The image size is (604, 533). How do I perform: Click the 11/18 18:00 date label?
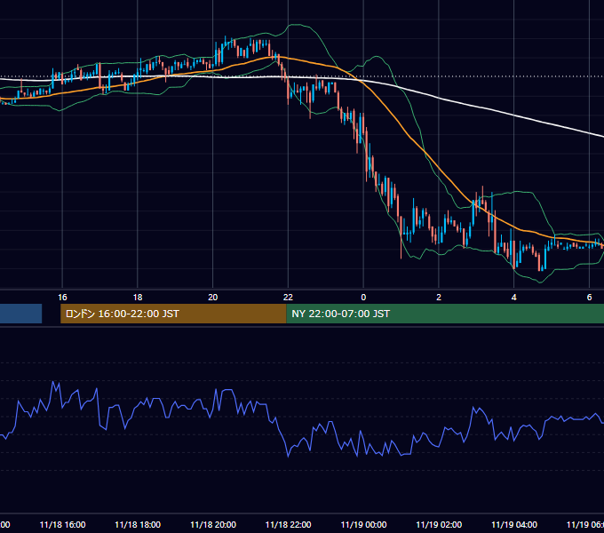(138, 524)
